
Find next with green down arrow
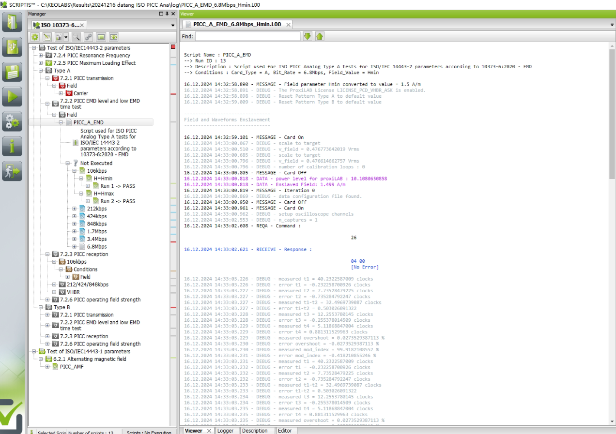[x=308, y=36]
